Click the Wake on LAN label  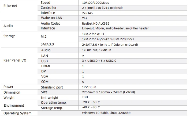[x=52, y=18]
